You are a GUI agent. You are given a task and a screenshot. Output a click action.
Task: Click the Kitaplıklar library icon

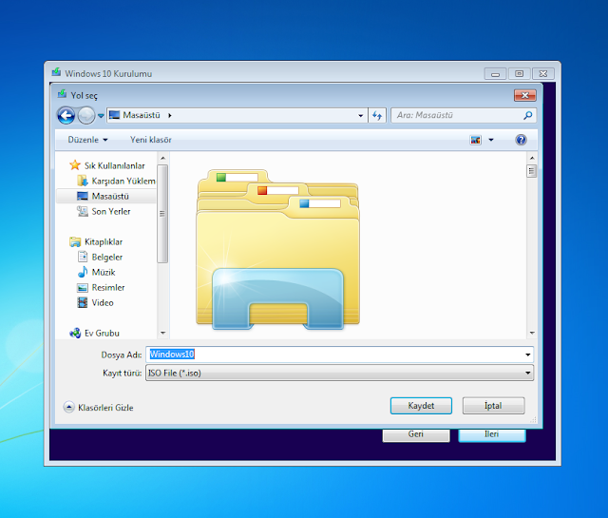tap(75, 241)
